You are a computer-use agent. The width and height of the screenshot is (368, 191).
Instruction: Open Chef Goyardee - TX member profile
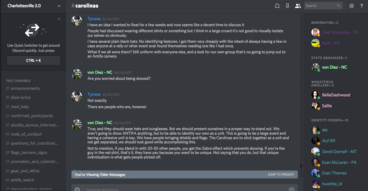coord(340,32)
